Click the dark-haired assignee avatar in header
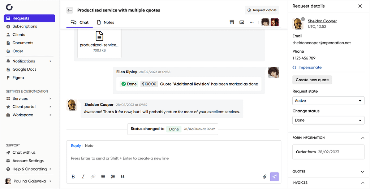 pyautogui.click(x=265, y=22)
